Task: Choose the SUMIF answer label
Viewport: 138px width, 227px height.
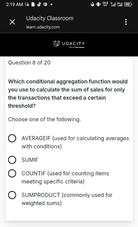Action: [x=30, y=160]
